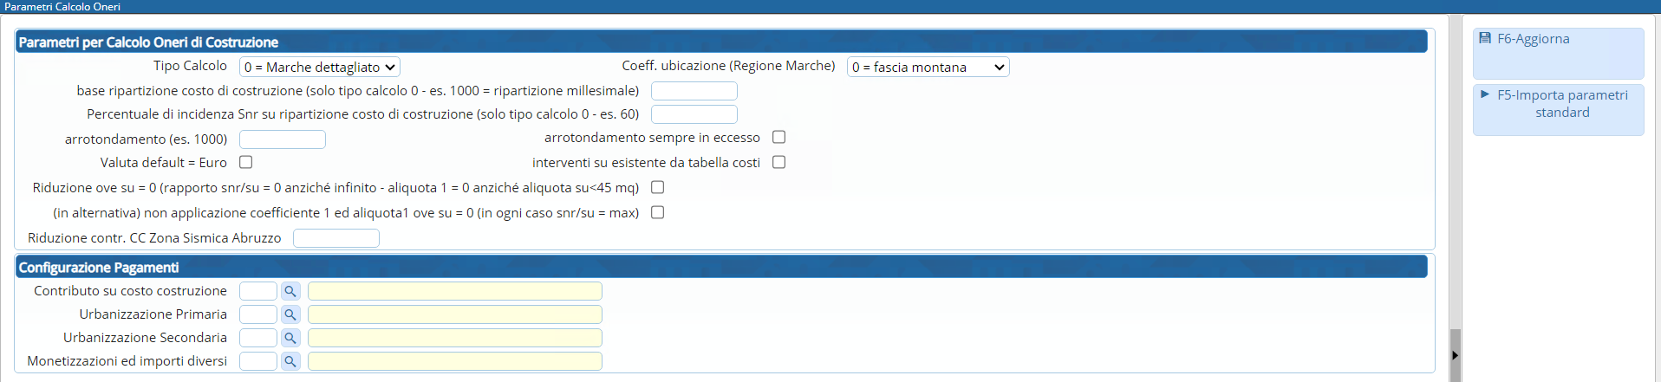Open lookup for Urbanizzazione Primaria
Screen dimensions: 1661x382
point(290,315)
